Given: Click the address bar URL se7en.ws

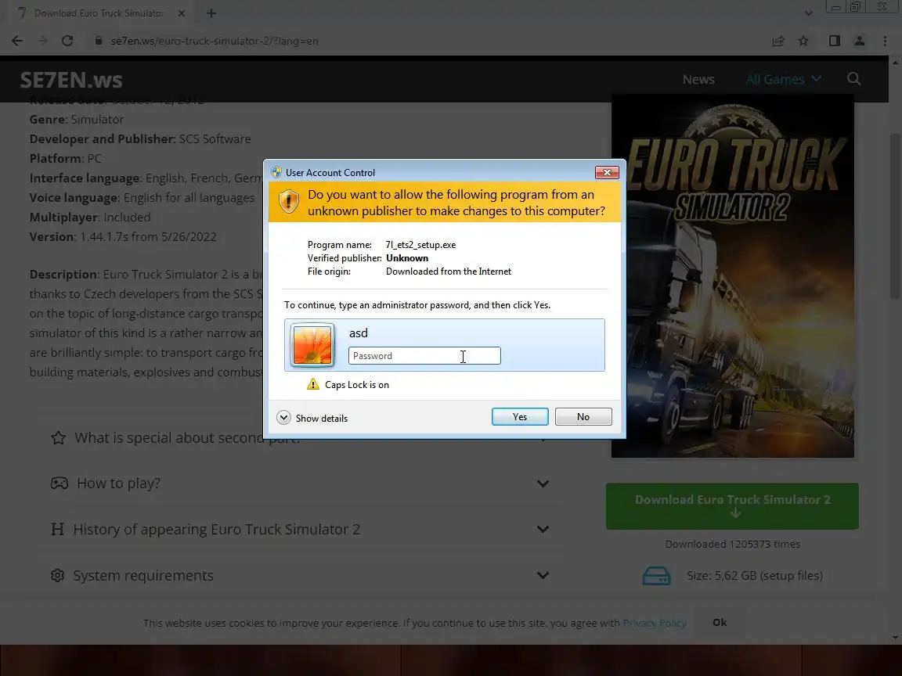Looking at the screenshot, I should (x=214, y=41).
